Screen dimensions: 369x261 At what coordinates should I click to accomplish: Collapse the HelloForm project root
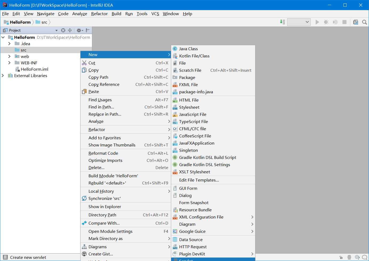[3, 37]
